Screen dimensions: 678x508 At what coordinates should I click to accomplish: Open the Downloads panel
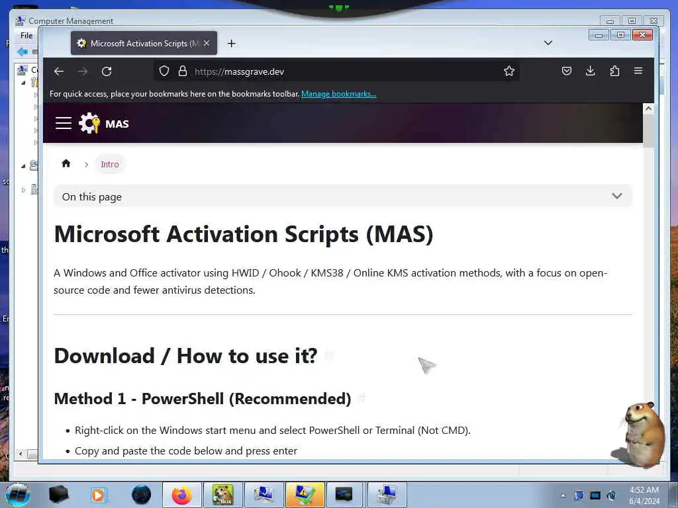coord(590,71)
